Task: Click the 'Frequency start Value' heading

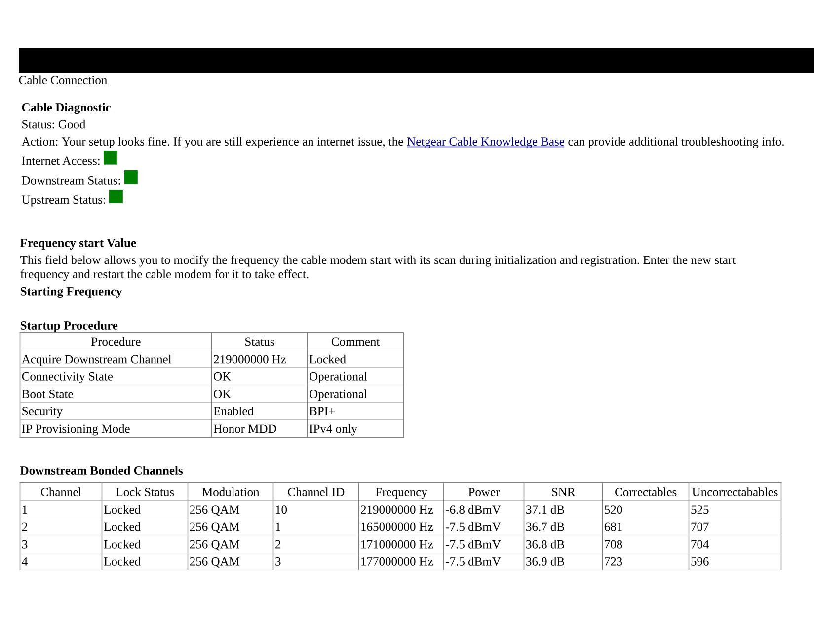Action: [x=78, y=243]
